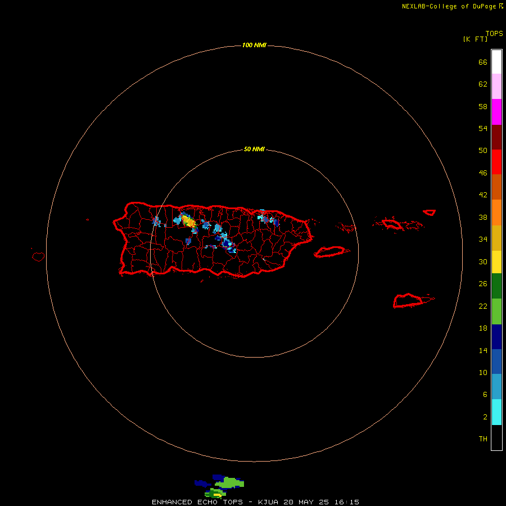
Task: Click the light green echo blob below the rings
Action: [x=230, y=482]
